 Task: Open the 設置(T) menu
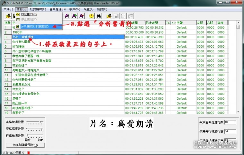coord(89,9)
